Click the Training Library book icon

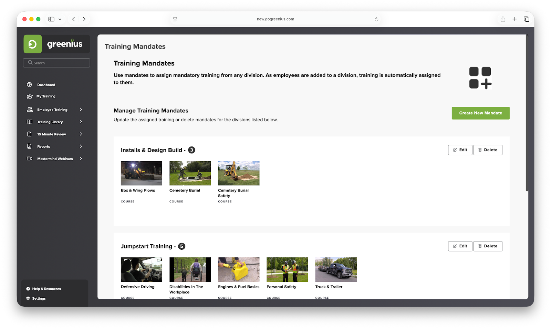[30, 122]
